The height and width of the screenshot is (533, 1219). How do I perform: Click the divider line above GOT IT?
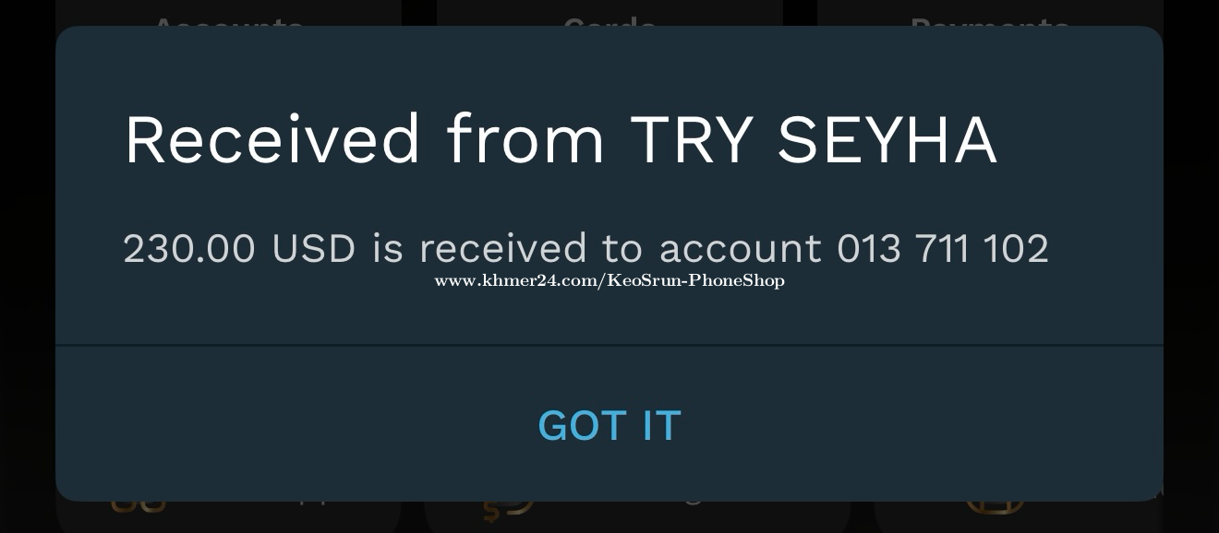[x=609, y=345]
